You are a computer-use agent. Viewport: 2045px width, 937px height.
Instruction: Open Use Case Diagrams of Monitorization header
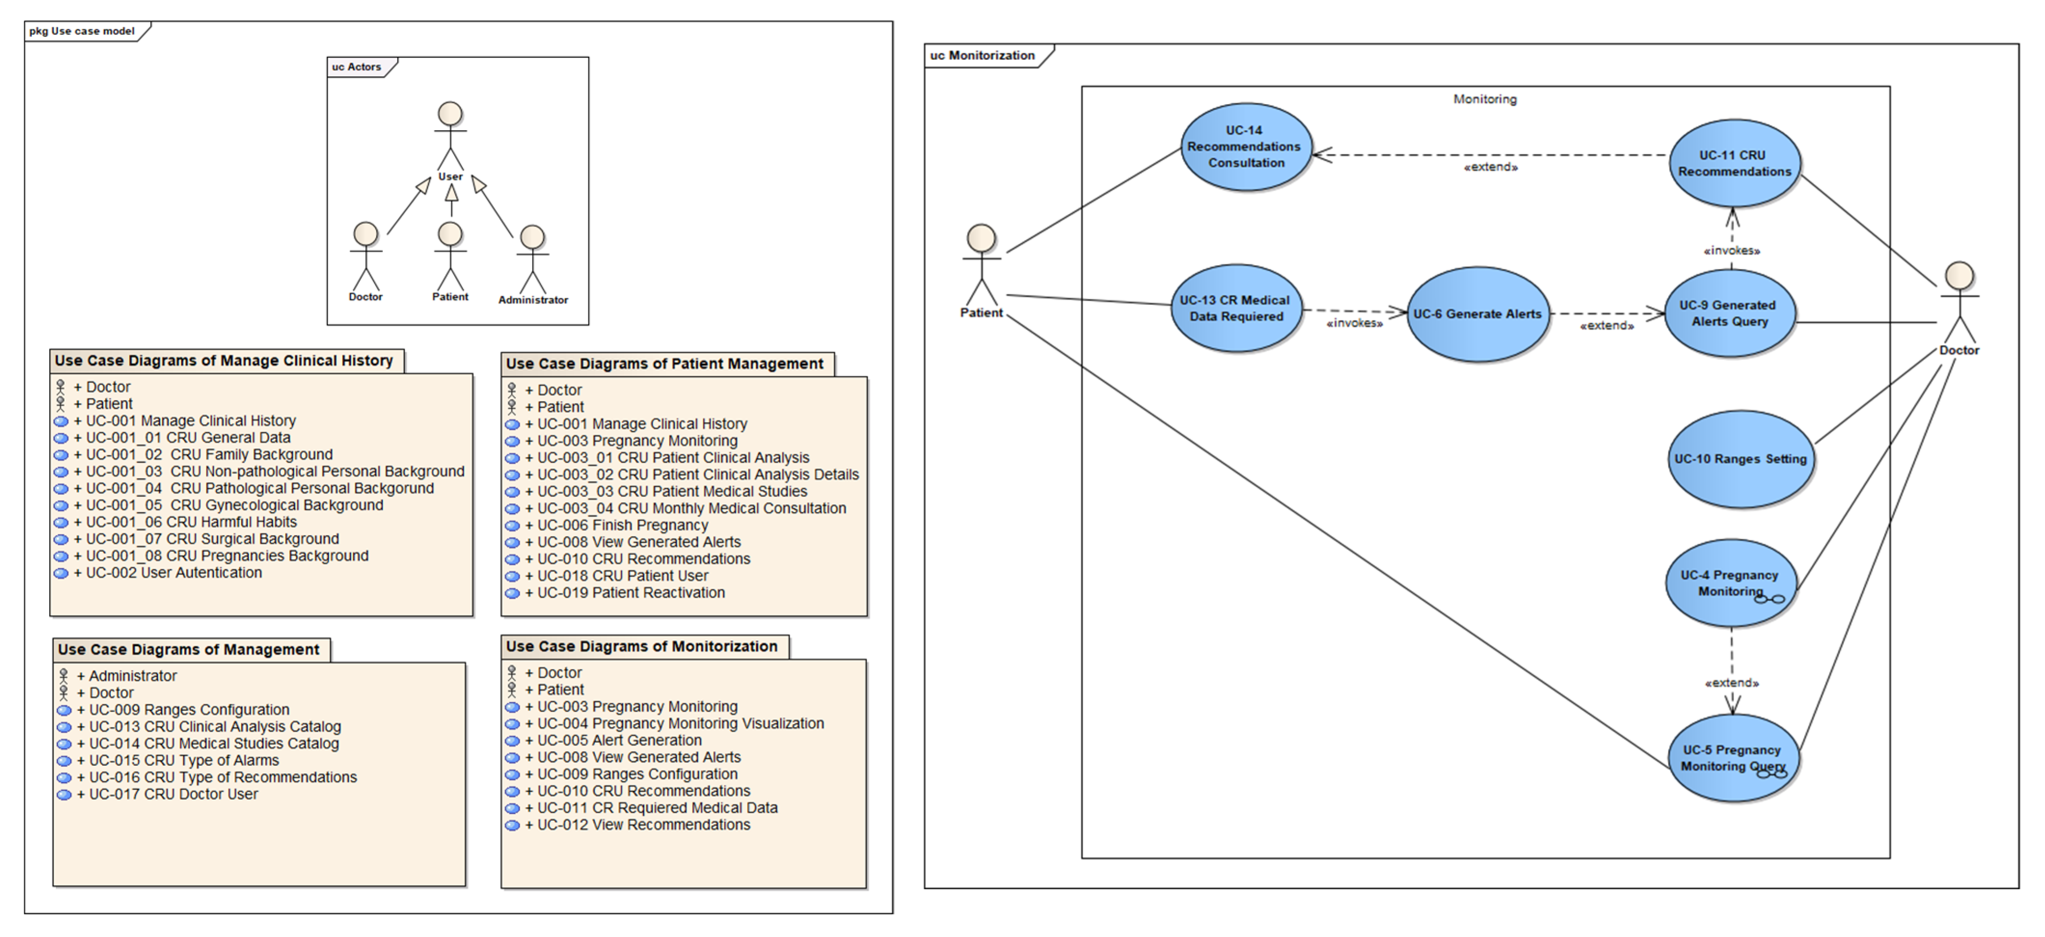(642, 647)
